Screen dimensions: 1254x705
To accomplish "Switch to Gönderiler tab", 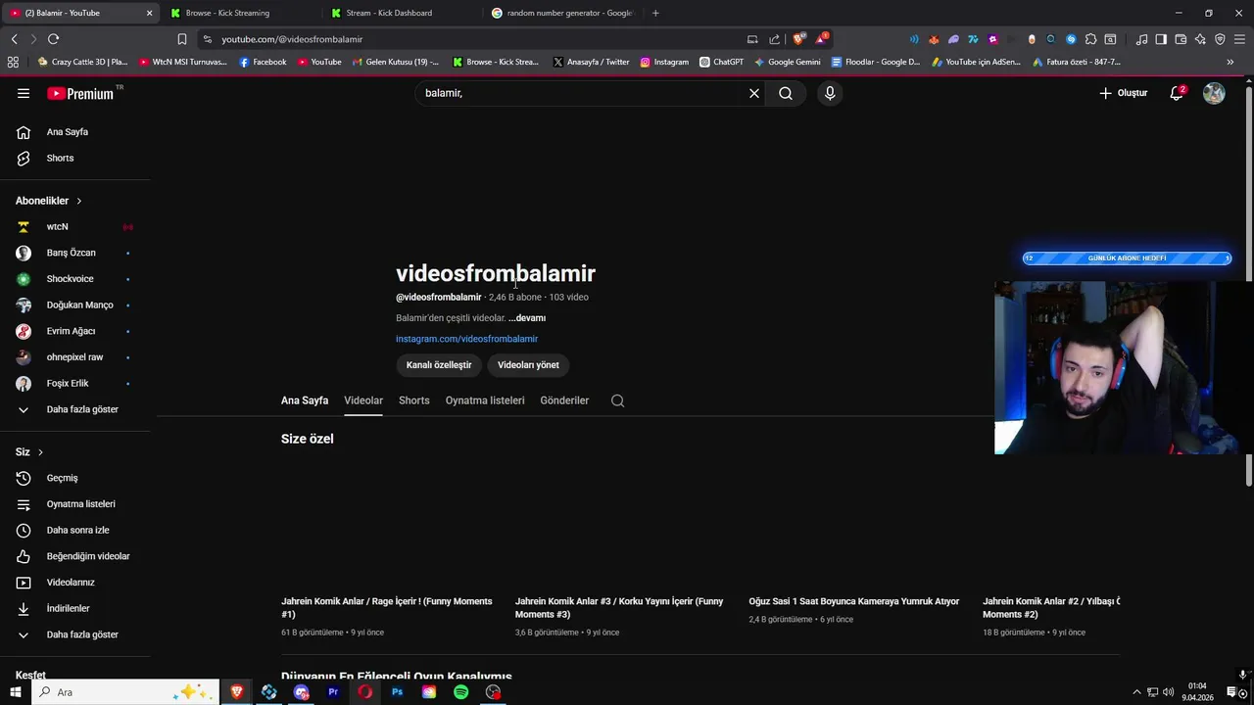I will point(564,400).
